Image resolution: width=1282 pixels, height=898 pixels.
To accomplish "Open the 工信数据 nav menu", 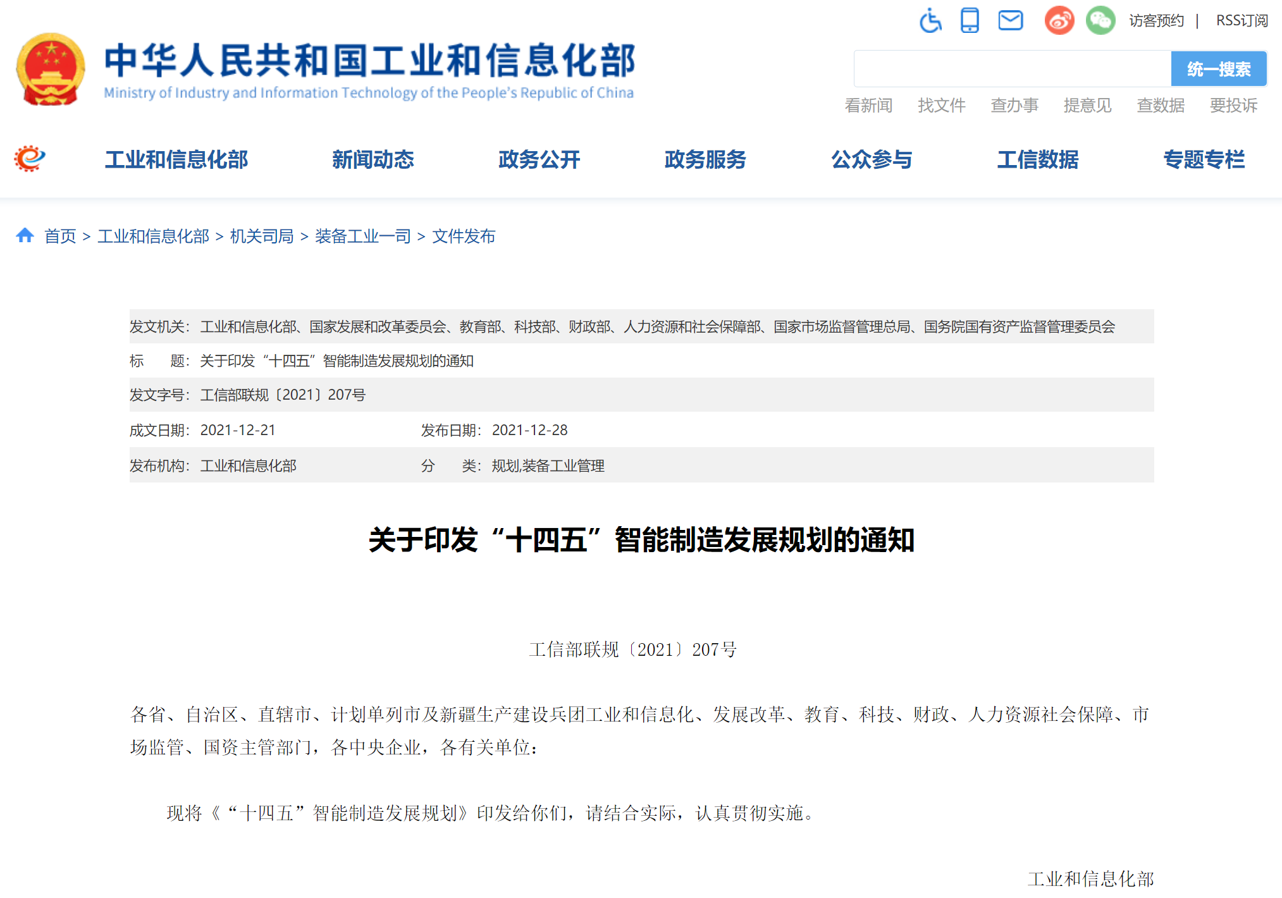I will [1038, 159].
